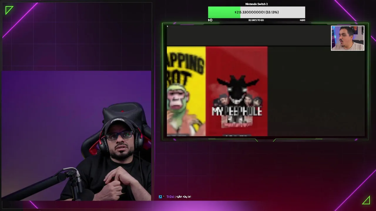
Task: Click the green triangle logo in bottom-right corner
Action: pyautogui.click(x=366, y=200)
